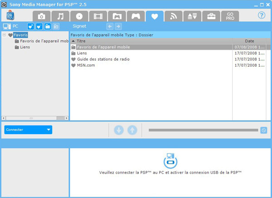Click the tree horizontal scrollbar thumb
272x198 pixels.
31,118
